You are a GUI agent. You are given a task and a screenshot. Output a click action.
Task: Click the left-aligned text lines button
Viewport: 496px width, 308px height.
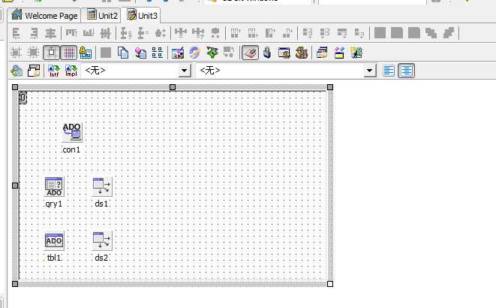click(389, 71)
